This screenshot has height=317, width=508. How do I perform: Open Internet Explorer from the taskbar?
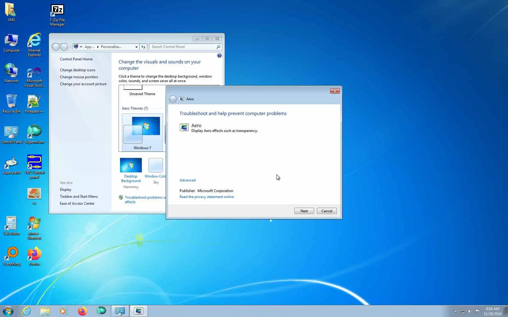coord(27,311)
